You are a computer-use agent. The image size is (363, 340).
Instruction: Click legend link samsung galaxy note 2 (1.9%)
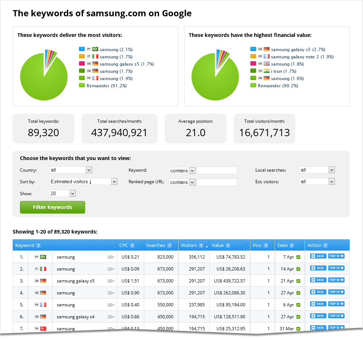coord(302,57)
